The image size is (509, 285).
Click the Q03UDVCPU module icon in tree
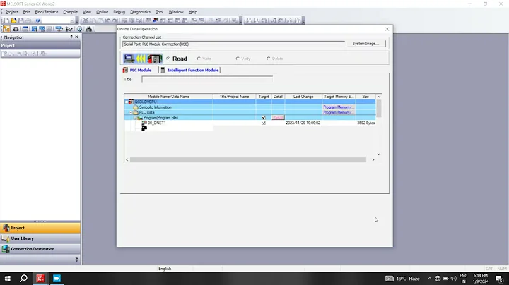click(131, 102)
